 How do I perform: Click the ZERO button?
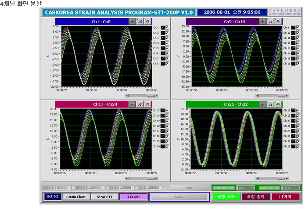coord(190,188)
